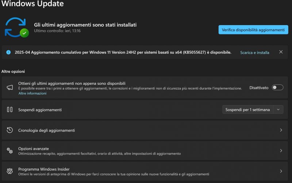292x183 pixels.
Task: Click the Altre opzioni section heading
Action: 13,71
